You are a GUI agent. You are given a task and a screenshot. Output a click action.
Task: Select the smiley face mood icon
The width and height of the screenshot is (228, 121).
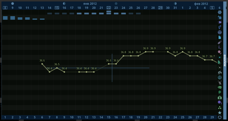pyautogui.click(x=219, y=32)
